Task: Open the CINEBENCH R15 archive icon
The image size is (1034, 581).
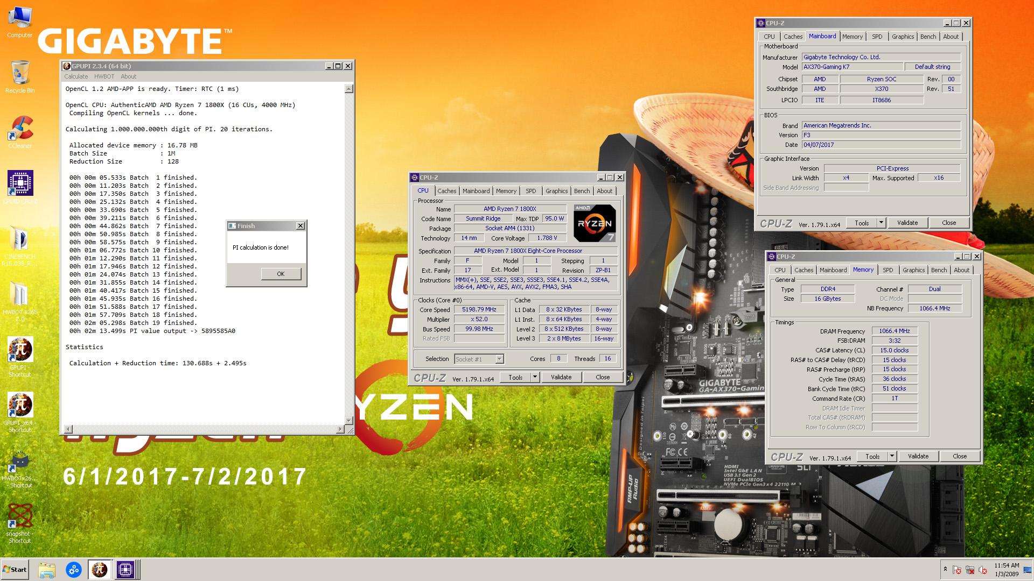Action: tap(20, 246)
